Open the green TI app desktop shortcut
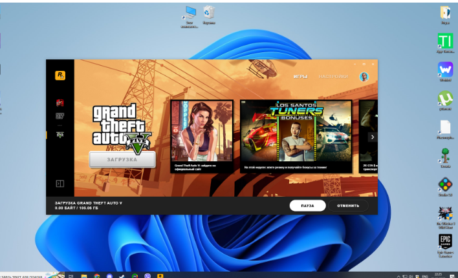 tap(445, 43)
